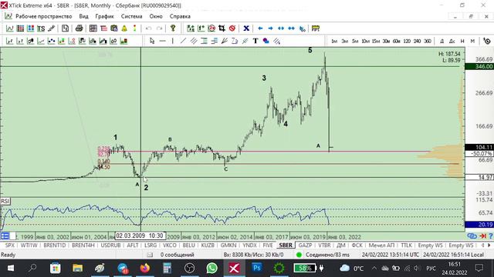
Task: Open Telegram from the taskbar
Action: click(x=123, y=268)
